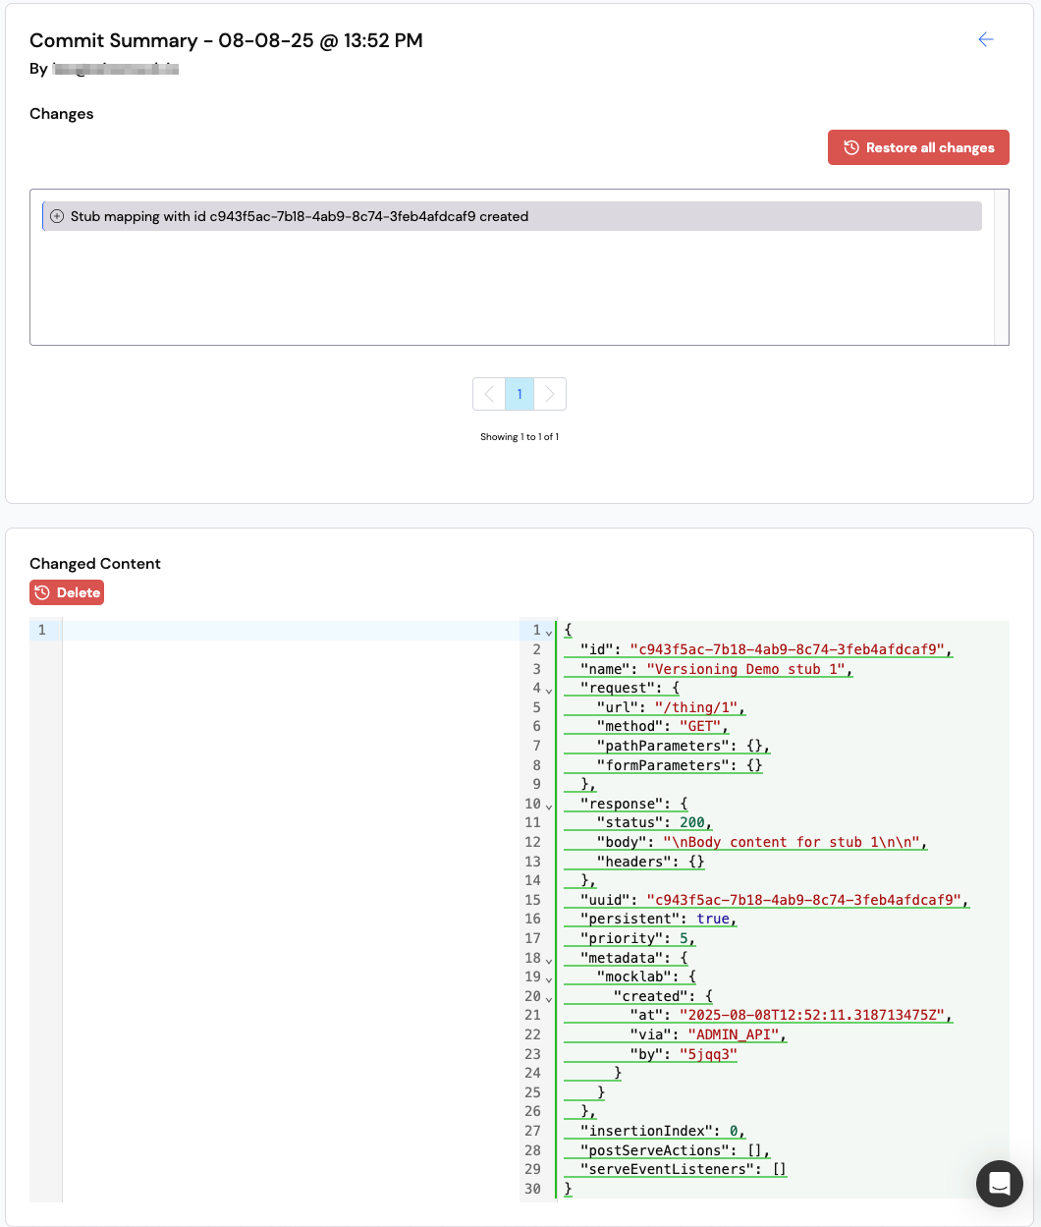Click the "persistent": true line
The height and width of the screenshot is (1227, 1041).
click(658, 919)
